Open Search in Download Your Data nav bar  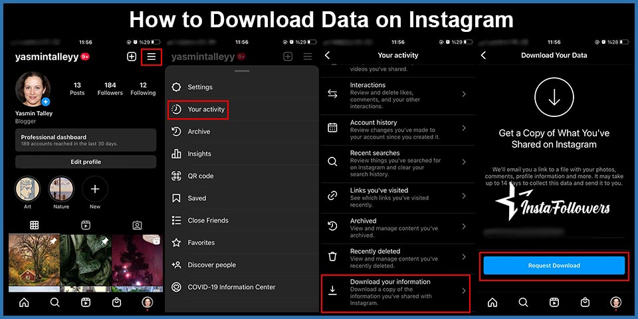point(523,302)
